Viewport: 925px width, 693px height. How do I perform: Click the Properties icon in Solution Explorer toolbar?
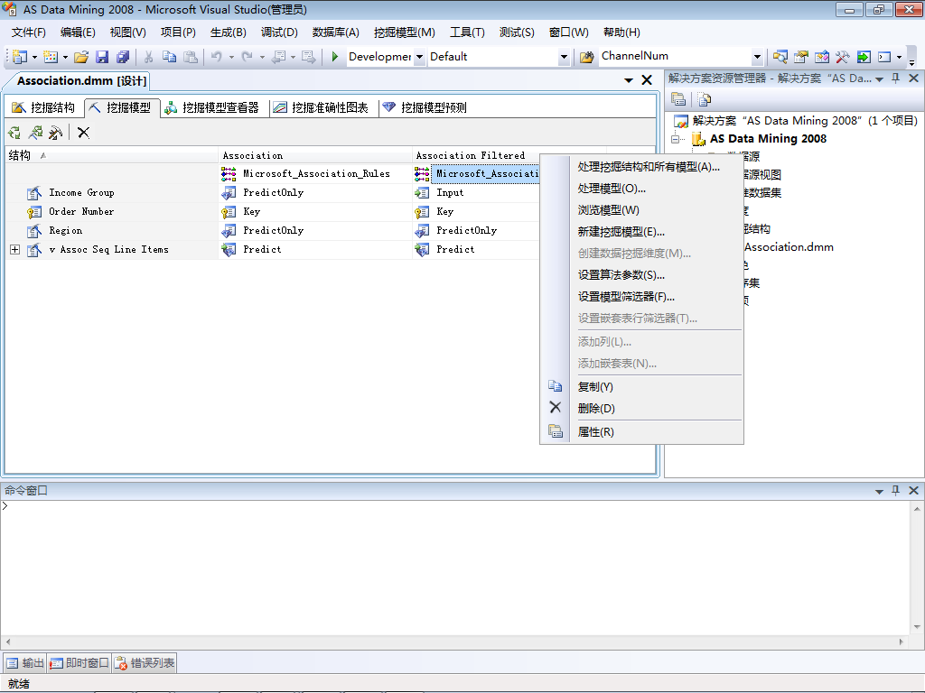678,99
